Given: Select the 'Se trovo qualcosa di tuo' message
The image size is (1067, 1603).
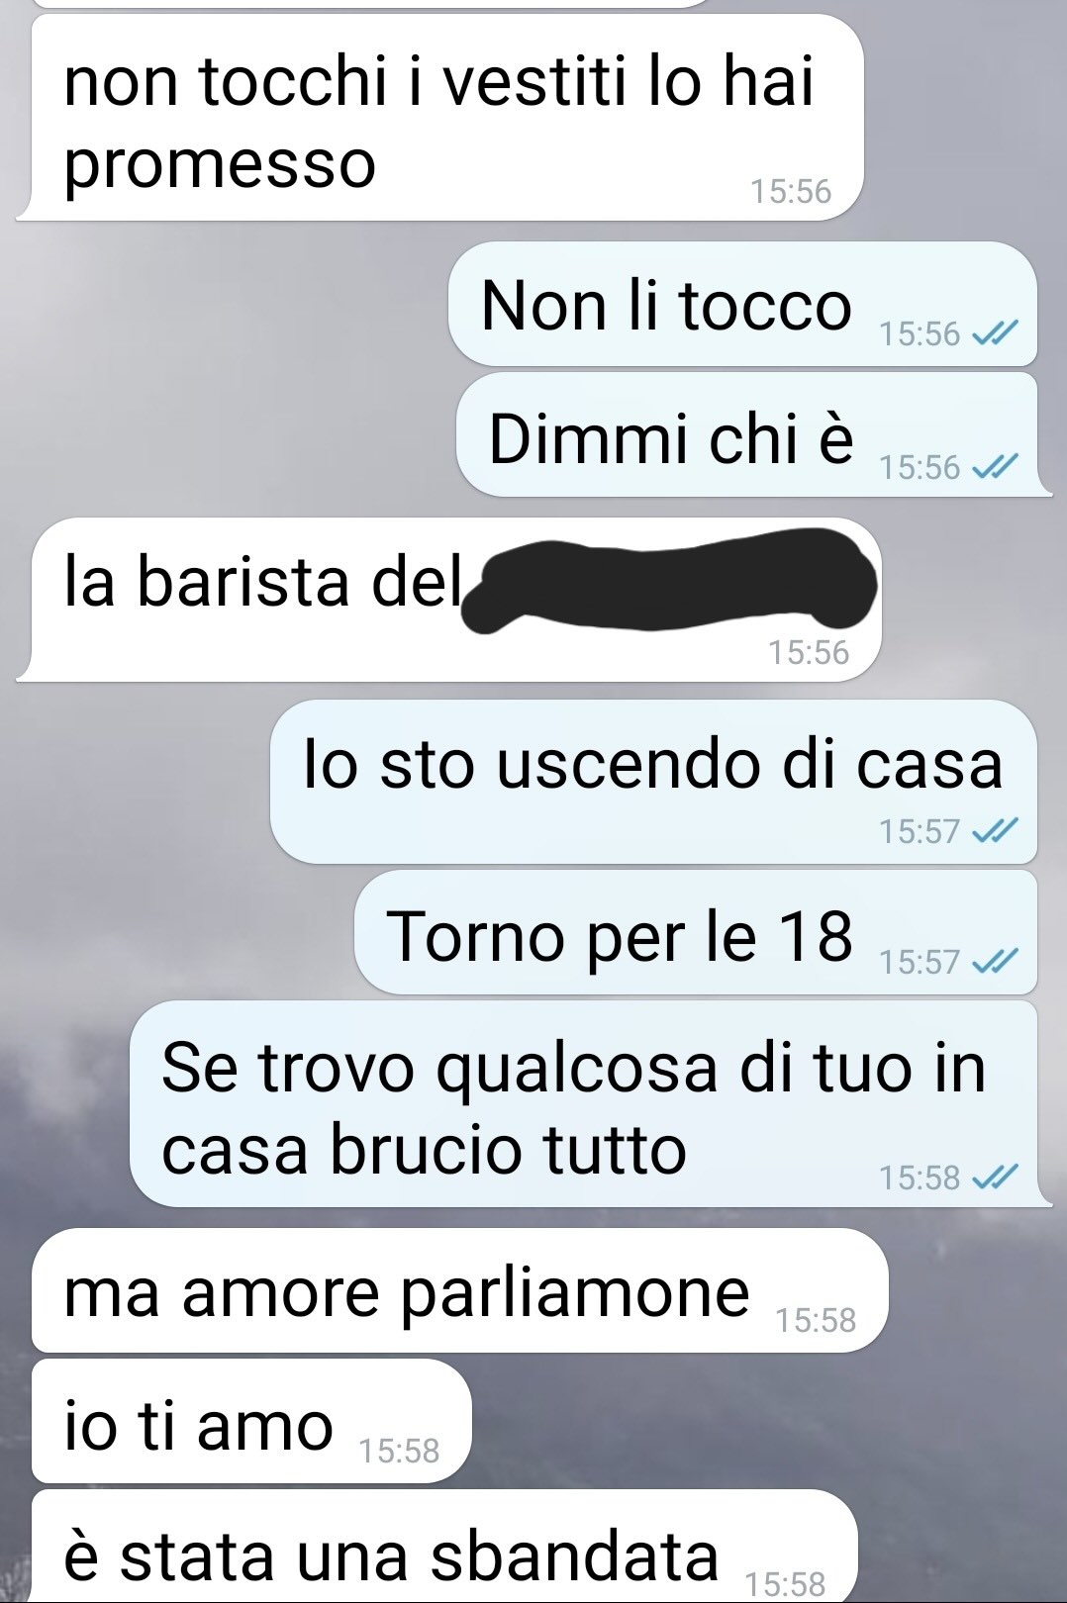Looking at the screenshot, I should (591, 1104).
